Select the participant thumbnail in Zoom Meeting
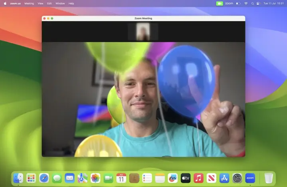Screen dimensions: 287x187 coord(143,31)
